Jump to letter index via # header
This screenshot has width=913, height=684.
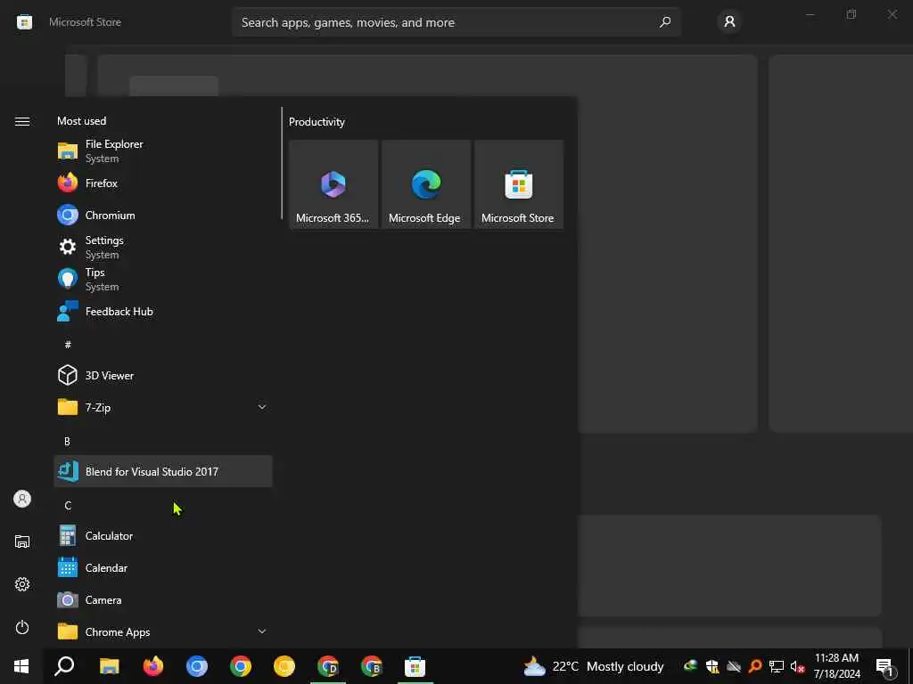[68, 345]
